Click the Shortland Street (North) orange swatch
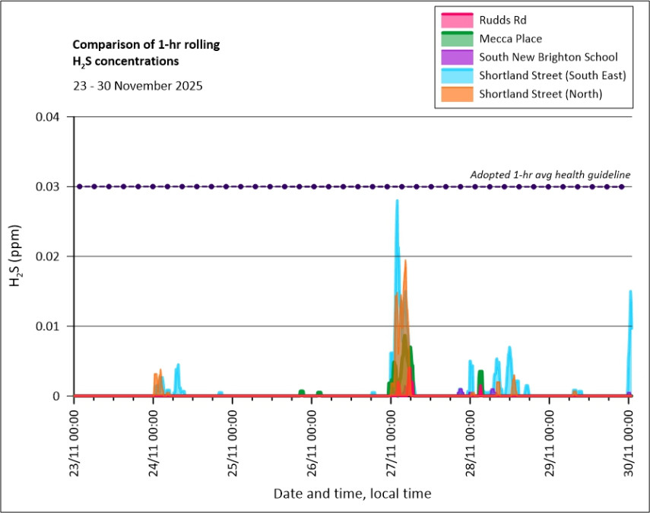Image resolution: width=650 pixels, height=513 pixels. tap(453, 94)
